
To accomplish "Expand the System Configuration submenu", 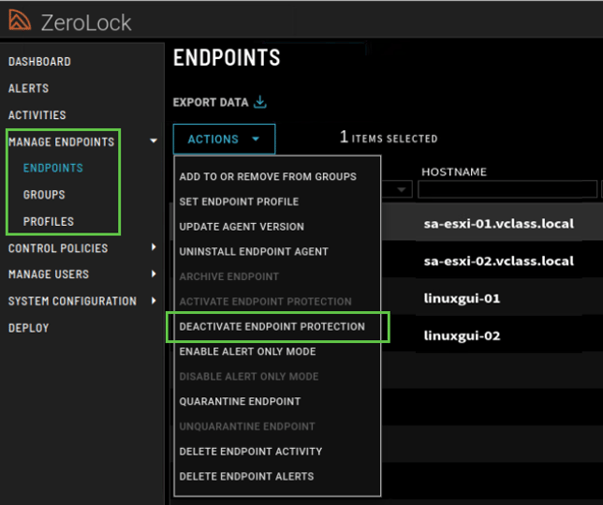I will click(154, 301).
